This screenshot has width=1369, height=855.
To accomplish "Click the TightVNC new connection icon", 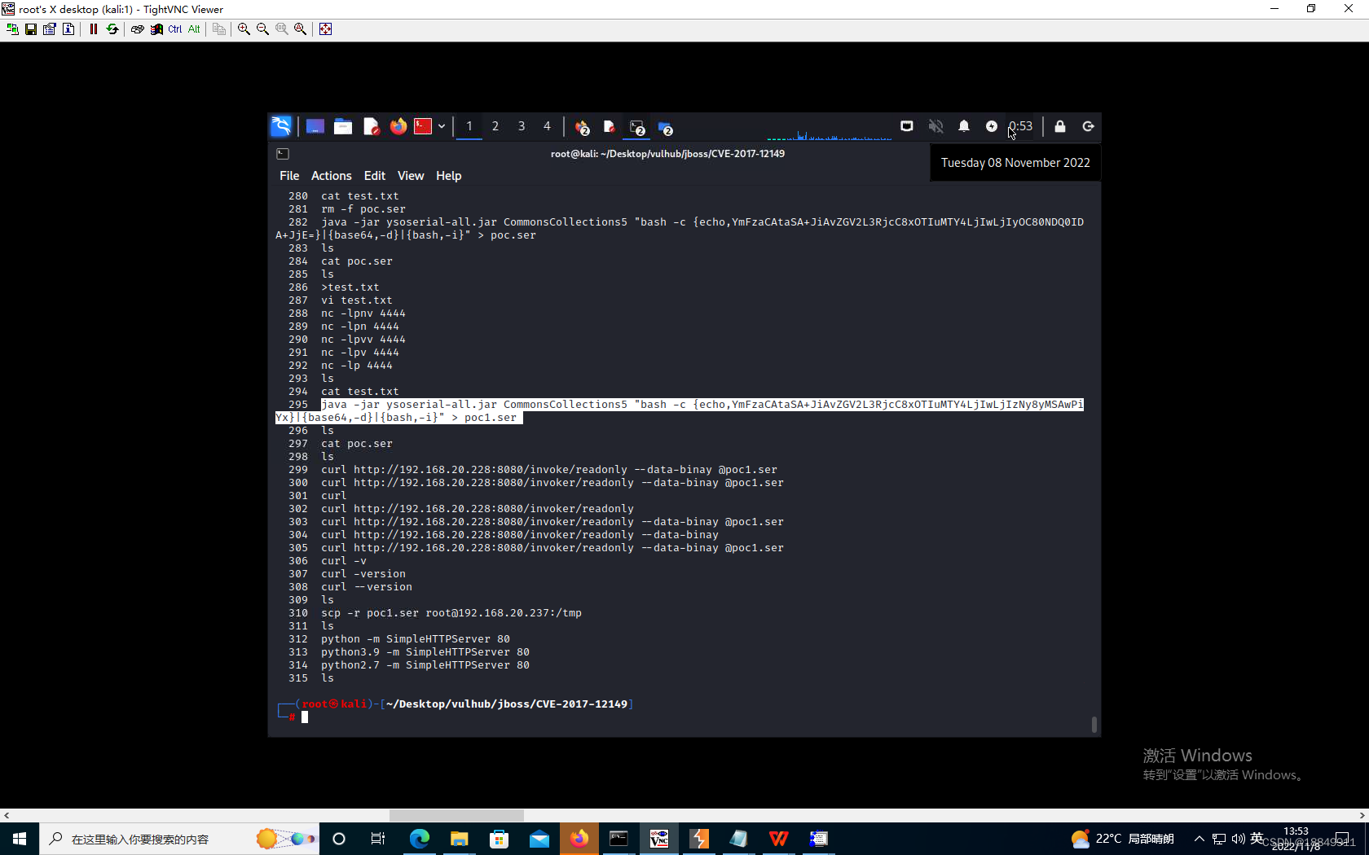I will click(12, 29).
